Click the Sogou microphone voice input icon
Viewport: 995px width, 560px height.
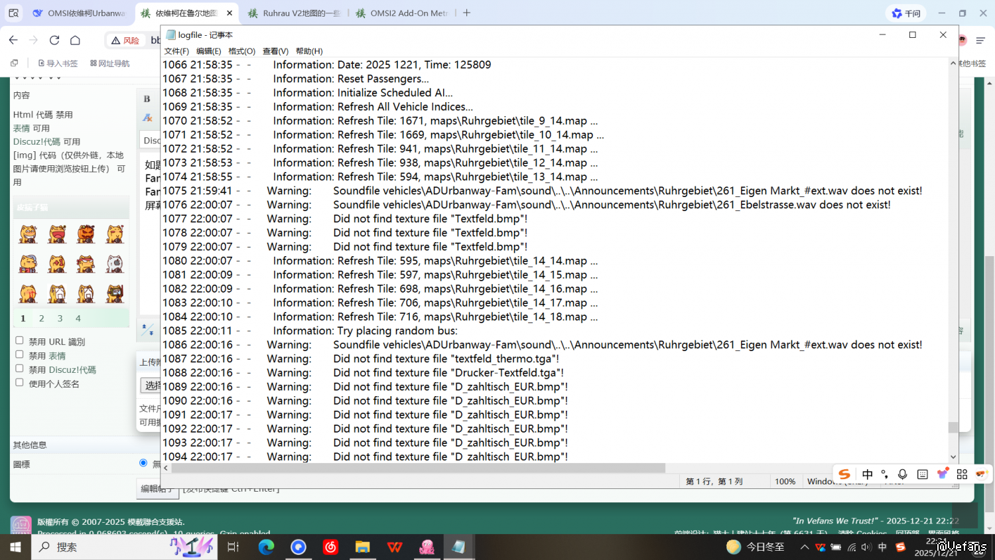(x=903, y=474)
